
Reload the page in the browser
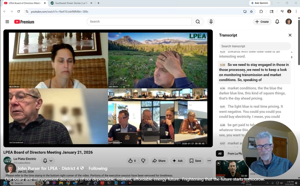(19, 12)
